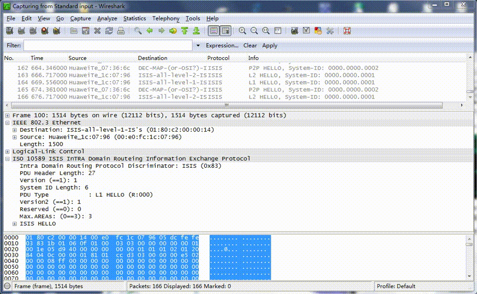Image resolution: width=477 pixels, height=294 pixels.
Task: Expand the Source HuaweiTe_1c:07:96 node
Action: [x=14, y=137]
